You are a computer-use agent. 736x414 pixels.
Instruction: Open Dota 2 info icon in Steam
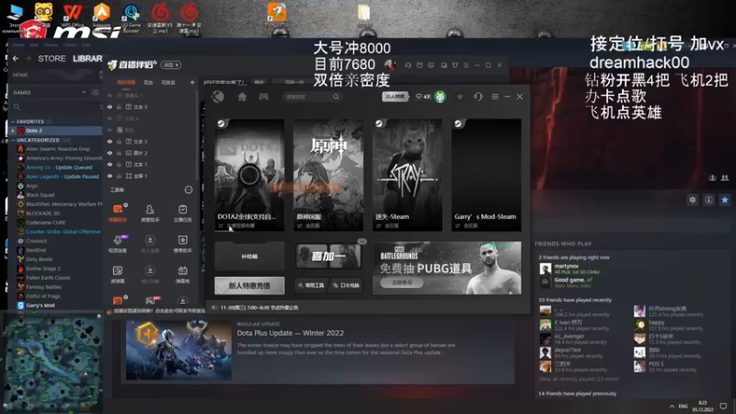[x=708, y=200]
